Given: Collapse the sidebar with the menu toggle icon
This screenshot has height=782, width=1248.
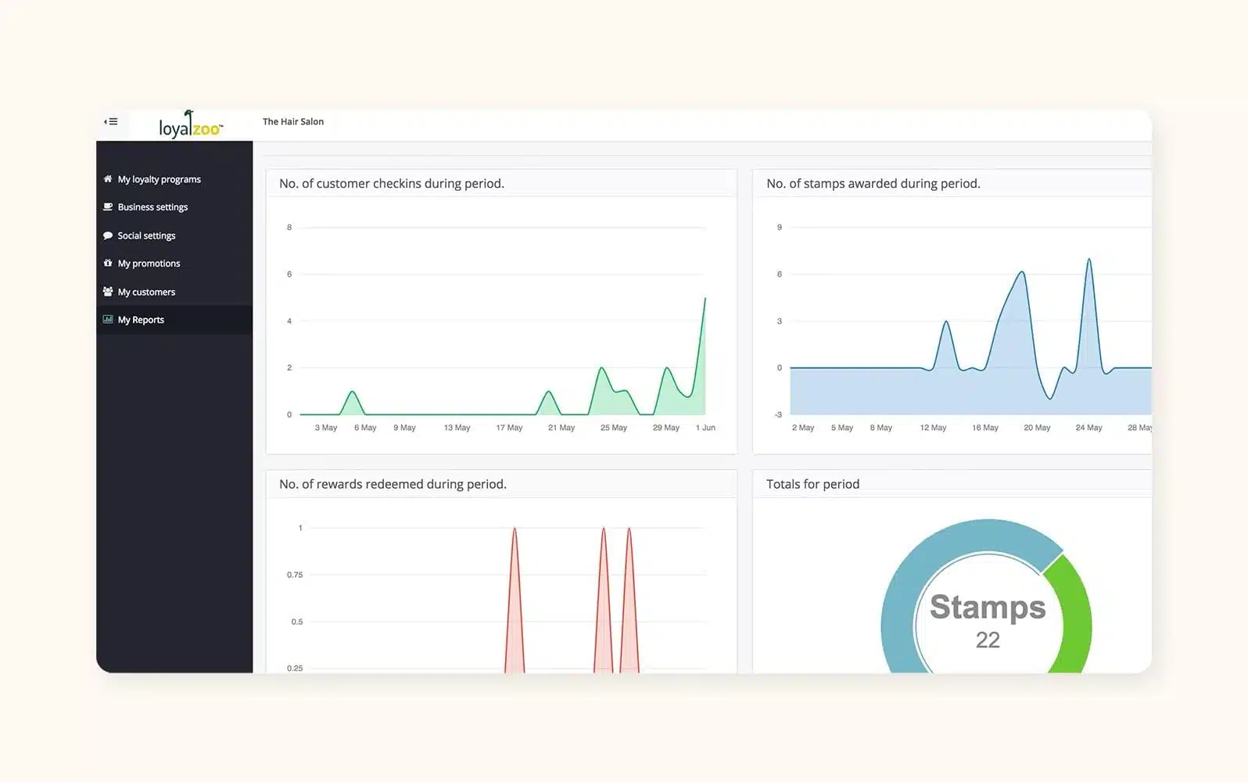Looking at the screenshot, I should pyautogui.click(x=111, y=121).
